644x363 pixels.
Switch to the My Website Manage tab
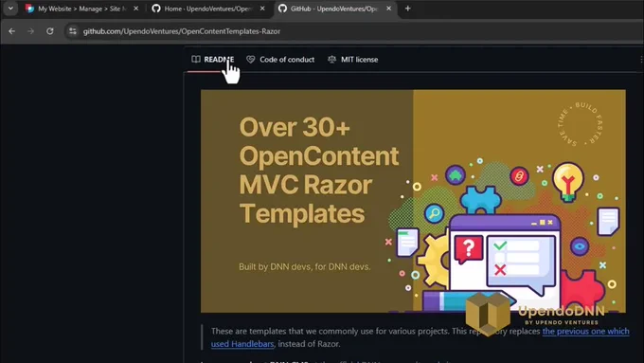(81, 9)
